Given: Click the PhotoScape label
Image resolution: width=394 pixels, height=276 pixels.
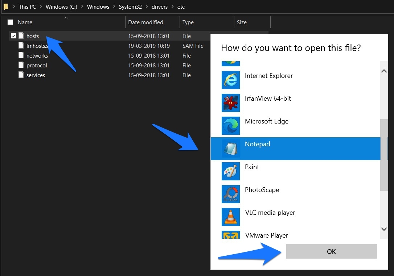Looking at the screenshot, I should 262,190.
